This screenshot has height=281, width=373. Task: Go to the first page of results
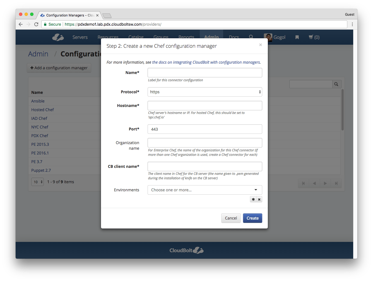pyautogui.click(x=304, y=184)
